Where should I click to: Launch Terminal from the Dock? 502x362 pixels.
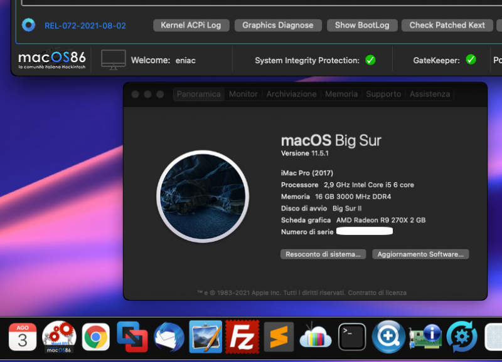[x=352, y=337]
